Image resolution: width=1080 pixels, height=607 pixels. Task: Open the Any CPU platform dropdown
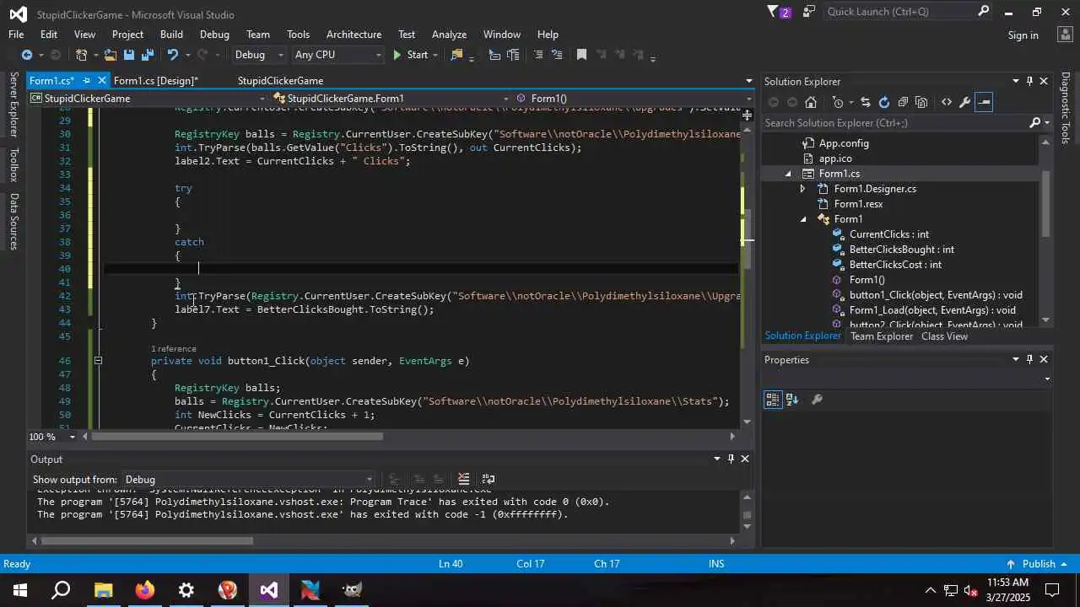[x=337, y=55]
